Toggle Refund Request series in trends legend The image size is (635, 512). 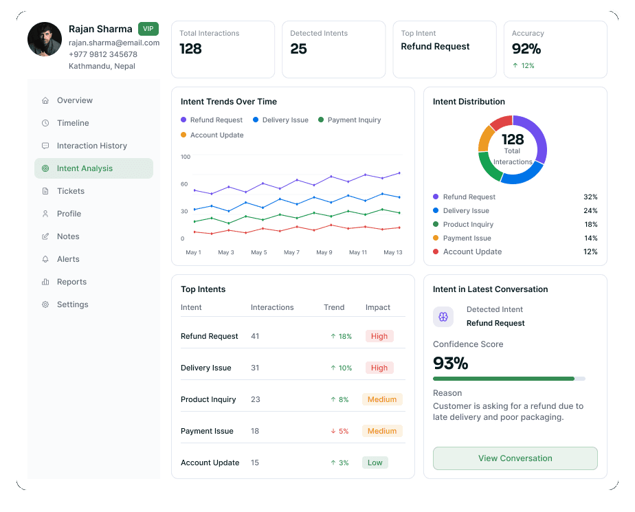[212, 120]
